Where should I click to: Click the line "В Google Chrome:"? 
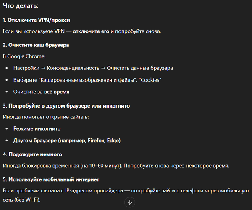pos(24,56)
